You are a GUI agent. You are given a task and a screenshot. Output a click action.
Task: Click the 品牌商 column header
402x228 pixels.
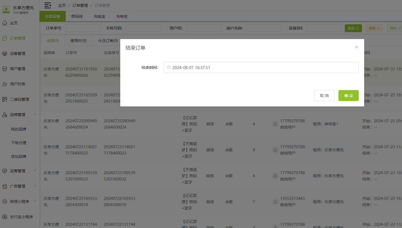click(x=49, y=53)
